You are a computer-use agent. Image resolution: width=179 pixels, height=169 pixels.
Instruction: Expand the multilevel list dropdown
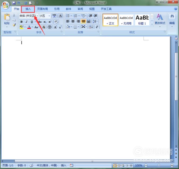(x=86, y=16)
